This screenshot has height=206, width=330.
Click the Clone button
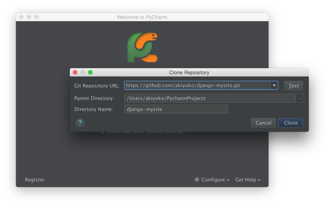pos(291,123)
